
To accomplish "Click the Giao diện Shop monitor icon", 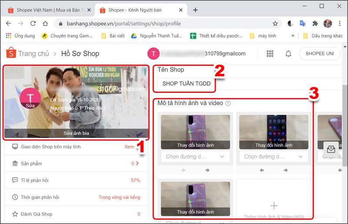I will point(15,147).
